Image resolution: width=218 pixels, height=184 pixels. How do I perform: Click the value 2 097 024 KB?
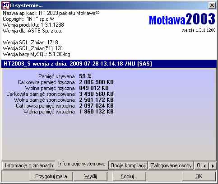[96, 106]
